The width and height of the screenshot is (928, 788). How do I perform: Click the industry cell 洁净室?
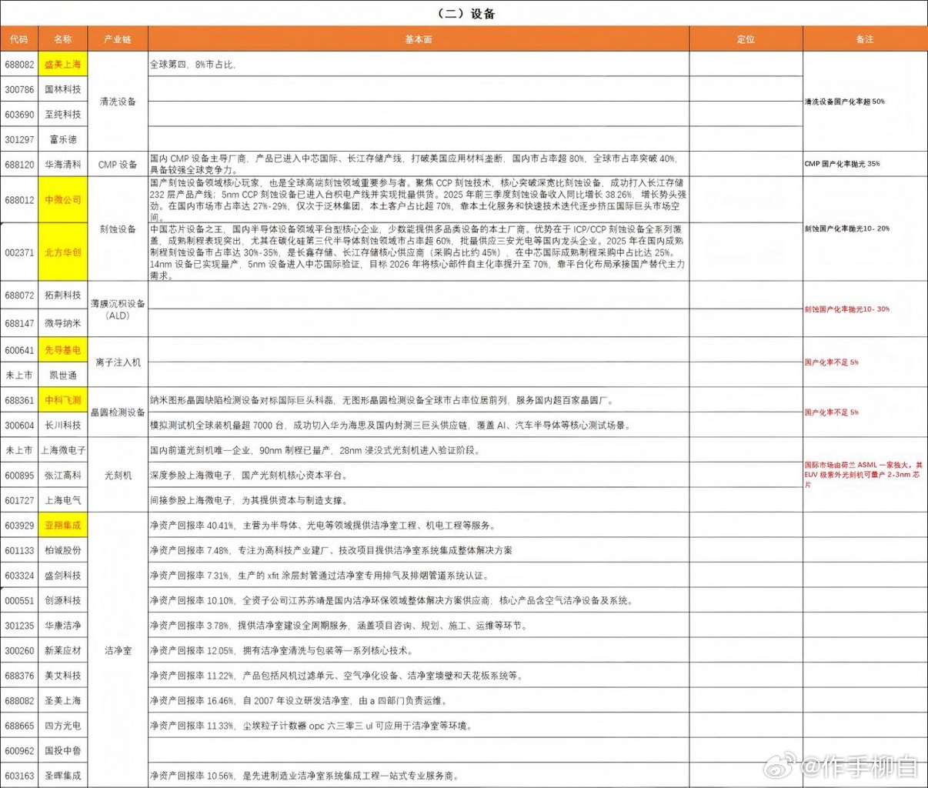(118, 650)
